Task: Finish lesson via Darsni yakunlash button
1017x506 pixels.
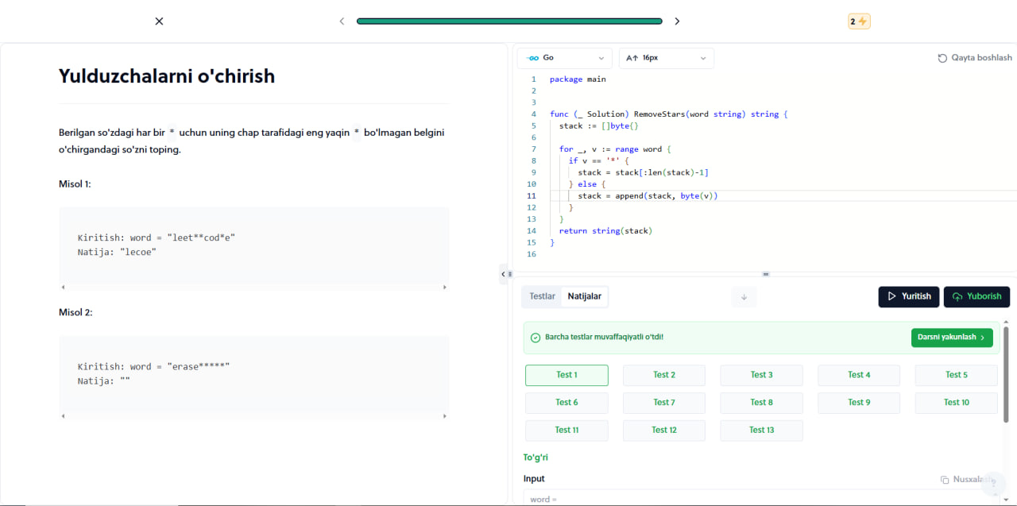Action: tap(952, 338)
